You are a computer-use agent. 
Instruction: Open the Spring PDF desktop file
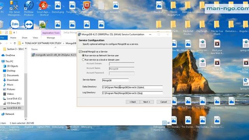pos(245,84)
